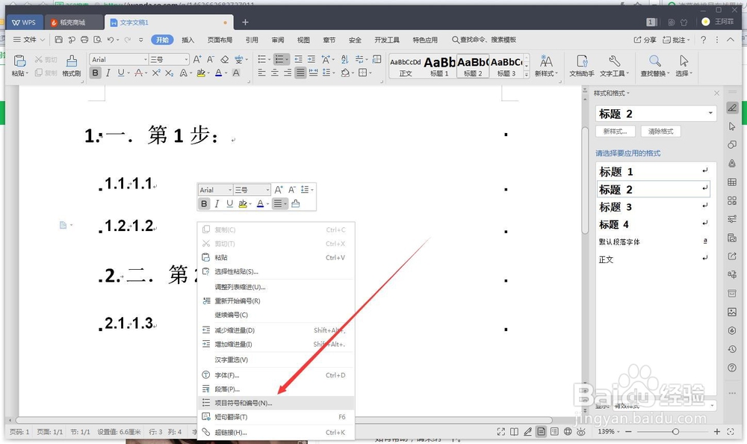Select the Format Painter tool
747x444 pixels.
pos(72,62)
